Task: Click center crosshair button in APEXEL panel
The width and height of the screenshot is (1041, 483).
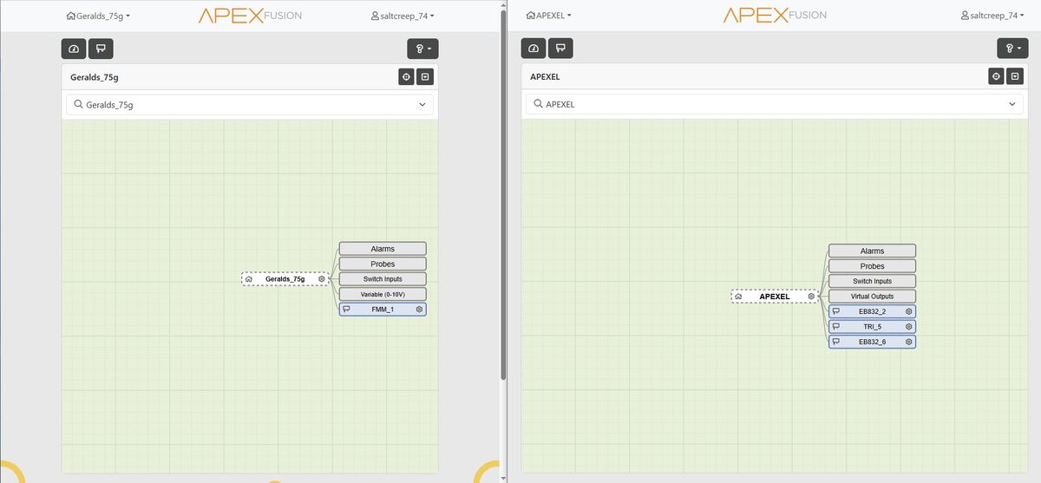Action: (996, 76)
